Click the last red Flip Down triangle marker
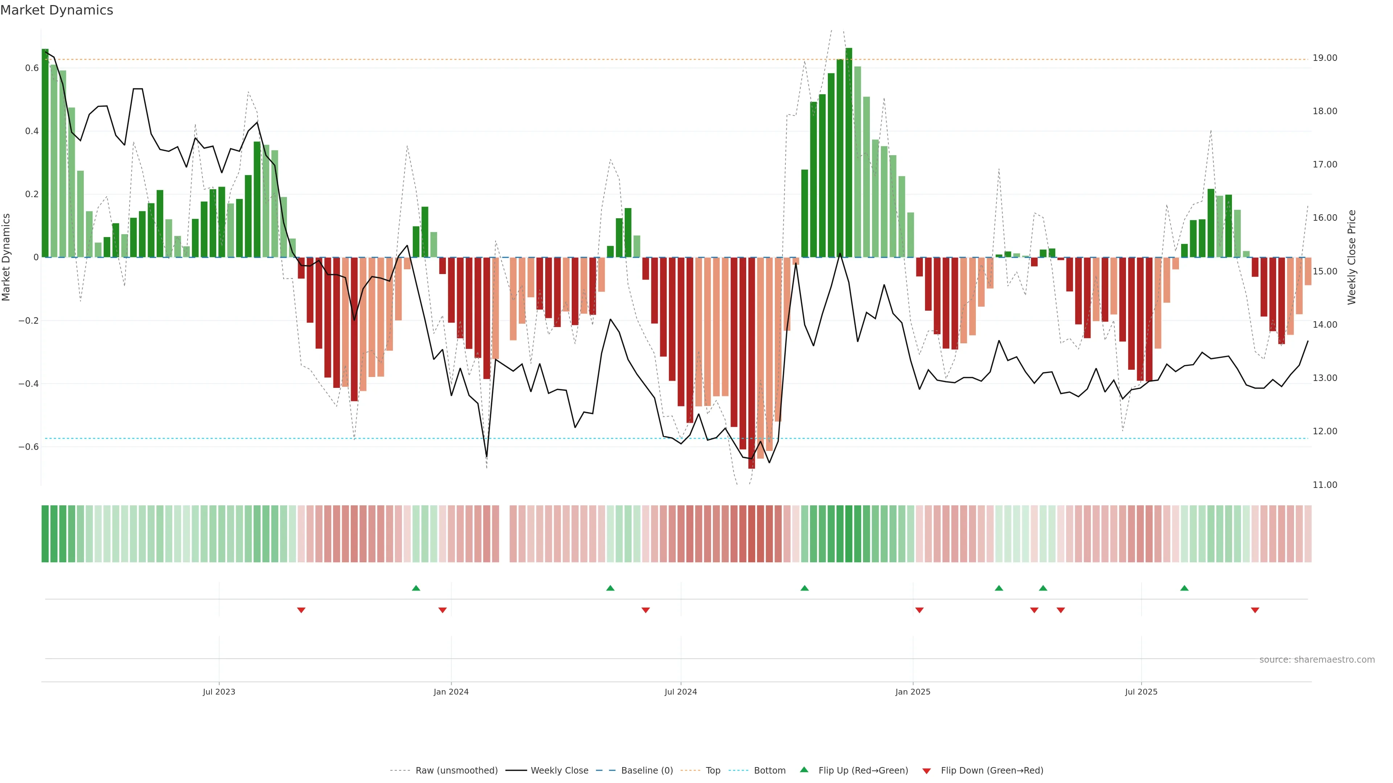1393x783 pixels. pyautogui.click(x=1255, y=610)
